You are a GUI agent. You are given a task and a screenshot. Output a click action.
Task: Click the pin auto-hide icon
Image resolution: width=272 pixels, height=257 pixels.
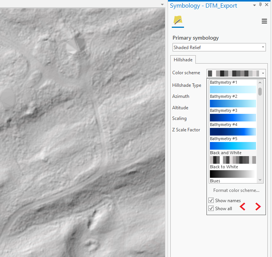point(260,5)
